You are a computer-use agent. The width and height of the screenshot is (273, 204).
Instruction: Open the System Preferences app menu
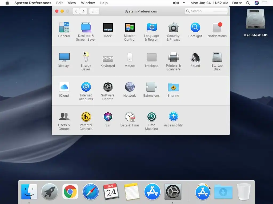33,3
